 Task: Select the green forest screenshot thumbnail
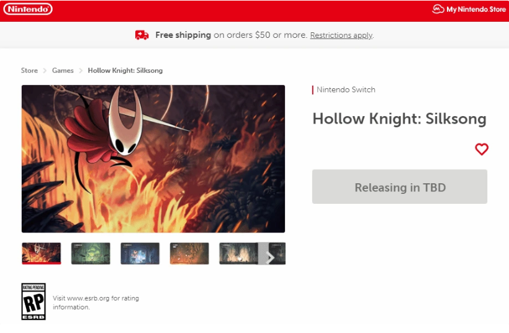coord(91,253)
